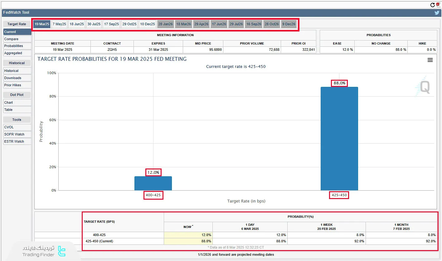Open the Twitter share icon
Image resolution: width=442 pixels, height=261 pixels.
click(x=437, y=13)
